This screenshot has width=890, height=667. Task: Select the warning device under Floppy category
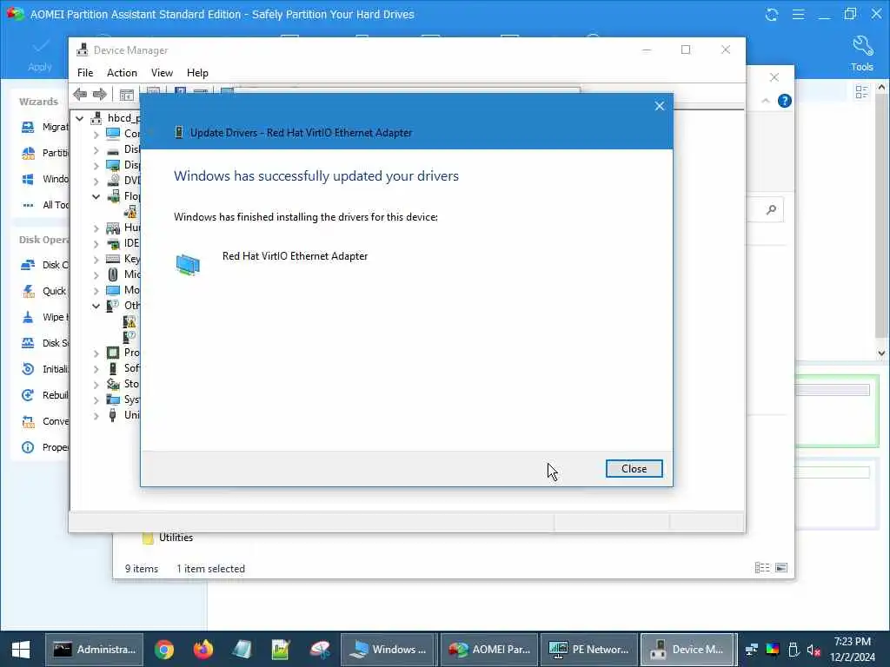(130, 212)
